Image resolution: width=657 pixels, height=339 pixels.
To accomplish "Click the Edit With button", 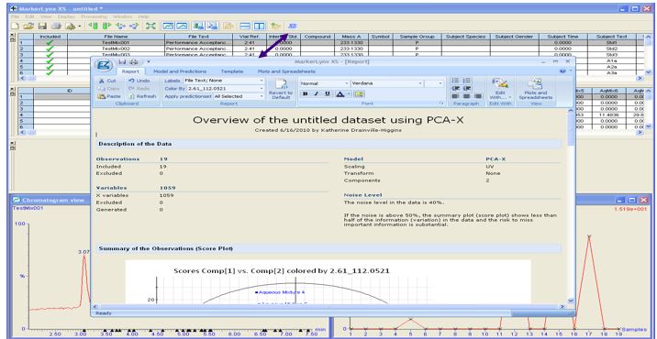I will 501,89.
